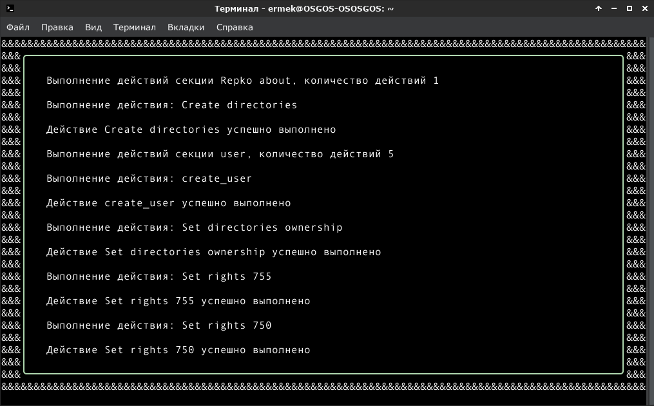Viewport: 654px width, 406px height.
Task: Click 'Выполнение действия: Set directories ownership' line
Action: tap(195, 228)
